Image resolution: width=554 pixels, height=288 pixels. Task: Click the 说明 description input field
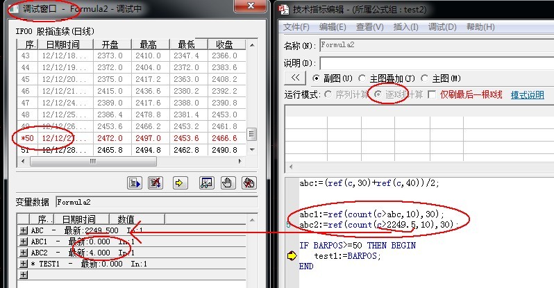437,63
